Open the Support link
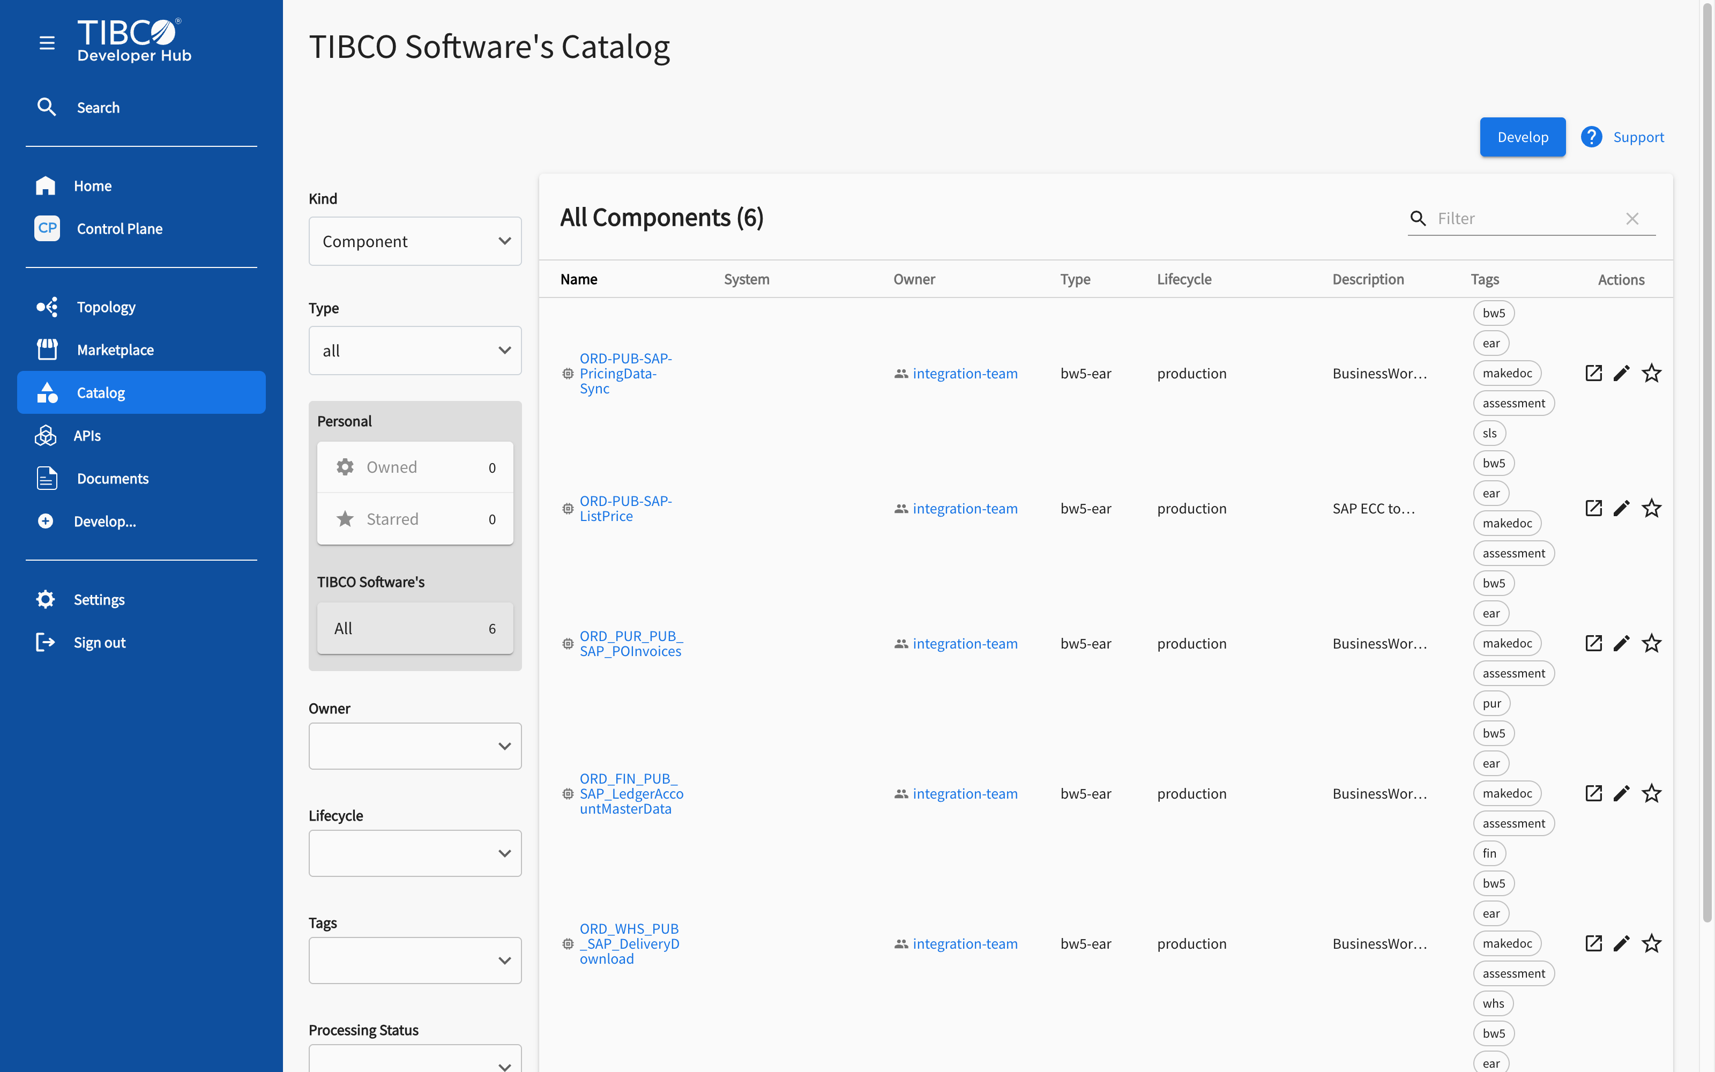 tap(1638, 137)
